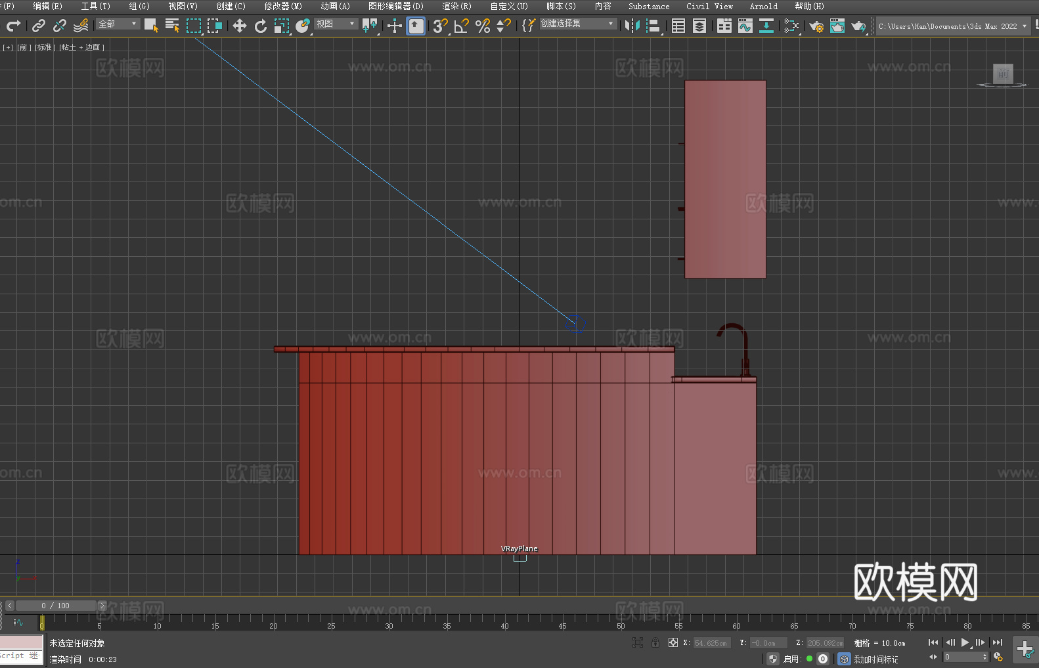Viewport: 1039px width, 668px height.
Task: Open the 组(G) menu
Action: click(139, 6)
